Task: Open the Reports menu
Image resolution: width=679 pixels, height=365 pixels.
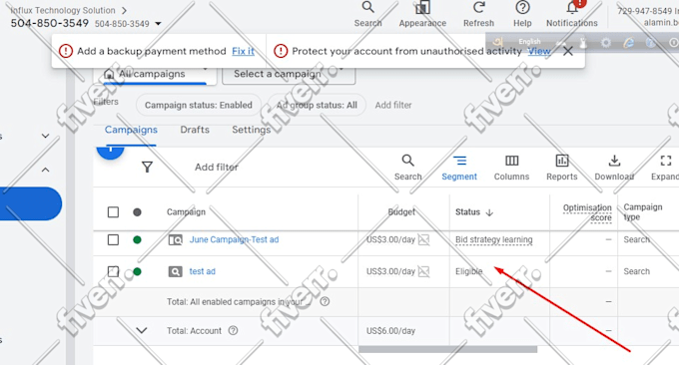Action: click(561, 168)
